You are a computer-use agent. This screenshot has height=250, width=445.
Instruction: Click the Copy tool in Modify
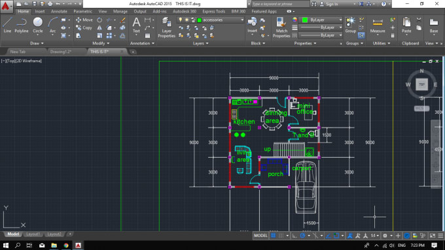pyautogui.click(x=84, y=27)
